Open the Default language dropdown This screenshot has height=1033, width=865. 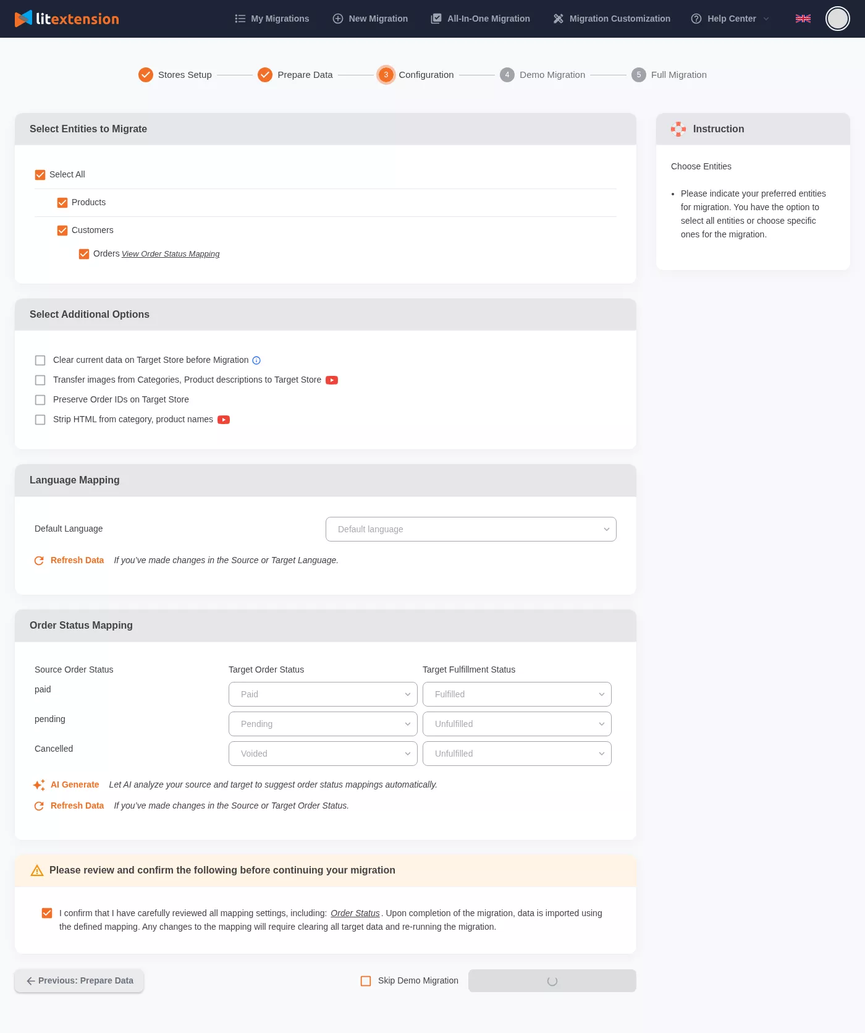click(x=471, y=529)
